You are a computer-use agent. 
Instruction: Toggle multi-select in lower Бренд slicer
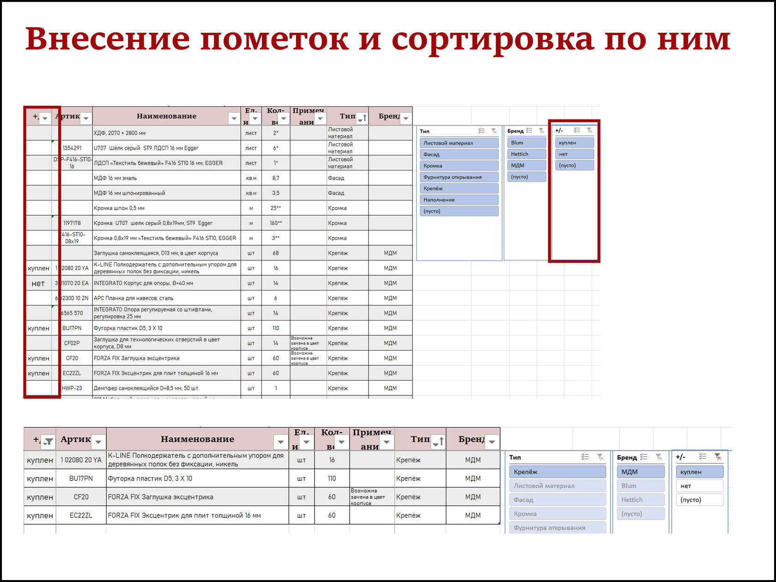[x=644, y=457]
